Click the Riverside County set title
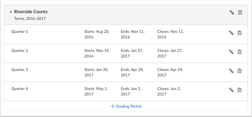252x117 pixels. pyautogui.click(x=31, y=12)
